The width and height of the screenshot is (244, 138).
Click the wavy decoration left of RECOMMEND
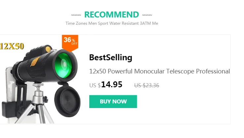[x=76, y=15]
